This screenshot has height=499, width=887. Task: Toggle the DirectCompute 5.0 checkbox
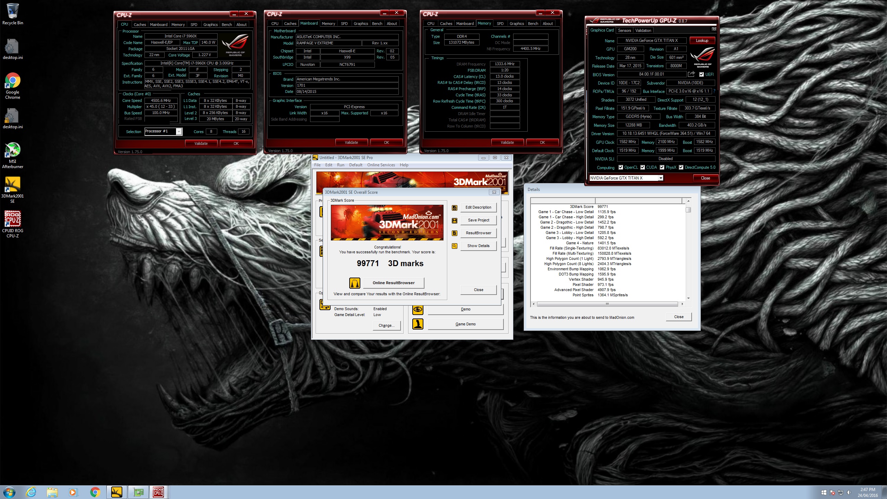[x=681, y=167]
